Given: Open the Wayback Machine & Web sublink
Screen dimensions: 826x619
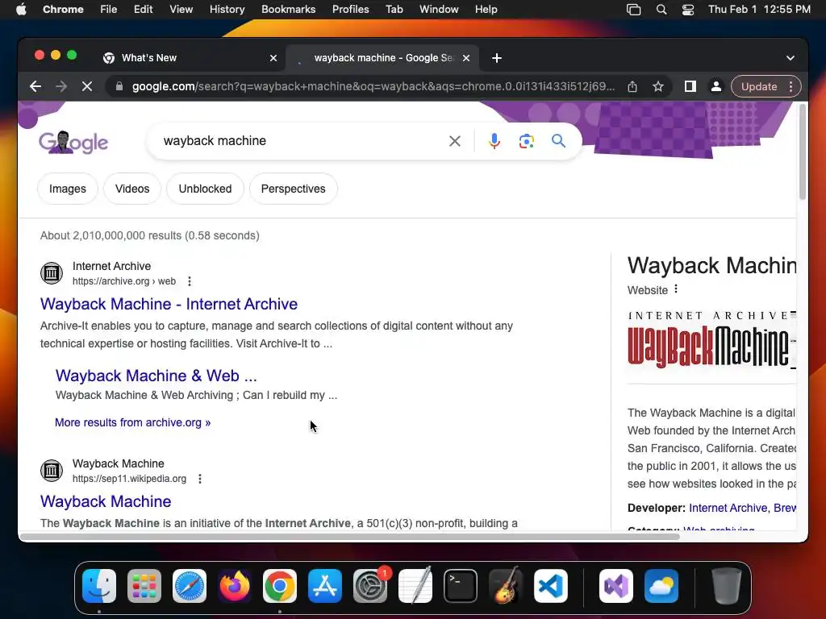Looking at the screenshot, I should pyautogui.click(x=156, y=376).
